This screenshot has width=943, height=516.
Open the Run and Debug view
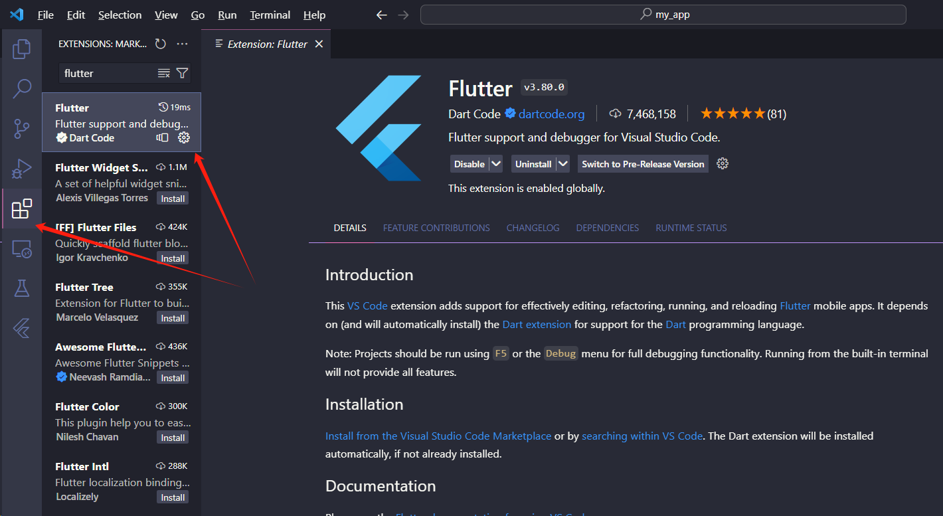(x=22, y=169)
